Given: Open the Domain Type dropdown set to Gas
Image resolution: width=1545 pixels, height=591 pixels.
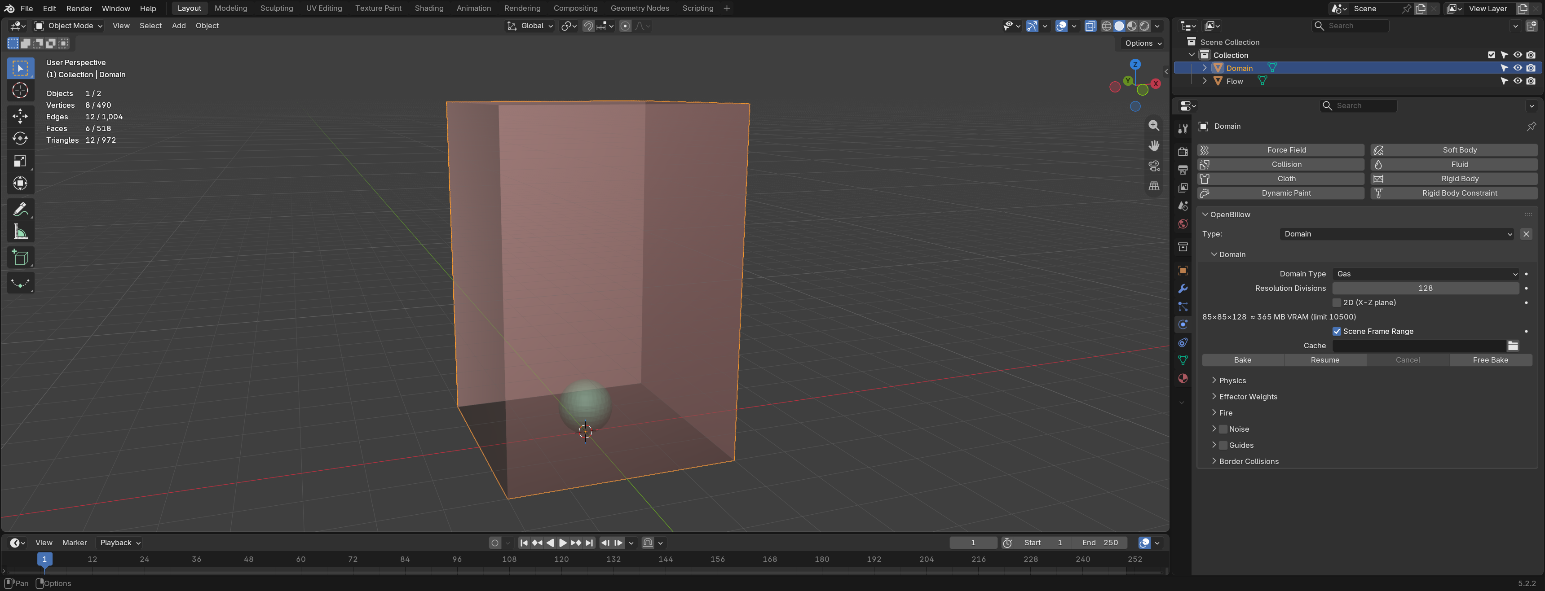Looking at the screenshot, I should click(x=1426, y=274).
